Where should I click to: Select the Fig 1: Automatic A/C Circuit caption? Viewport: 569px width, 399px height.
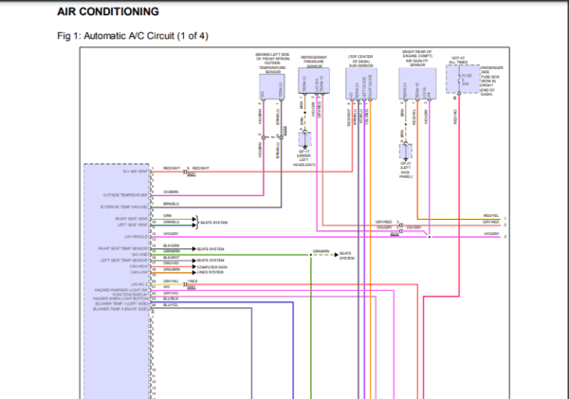coord(133,36)
